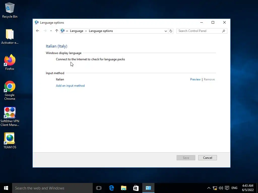
Task: Open the volume control tray icon
Action: click(x=221, y=188)
